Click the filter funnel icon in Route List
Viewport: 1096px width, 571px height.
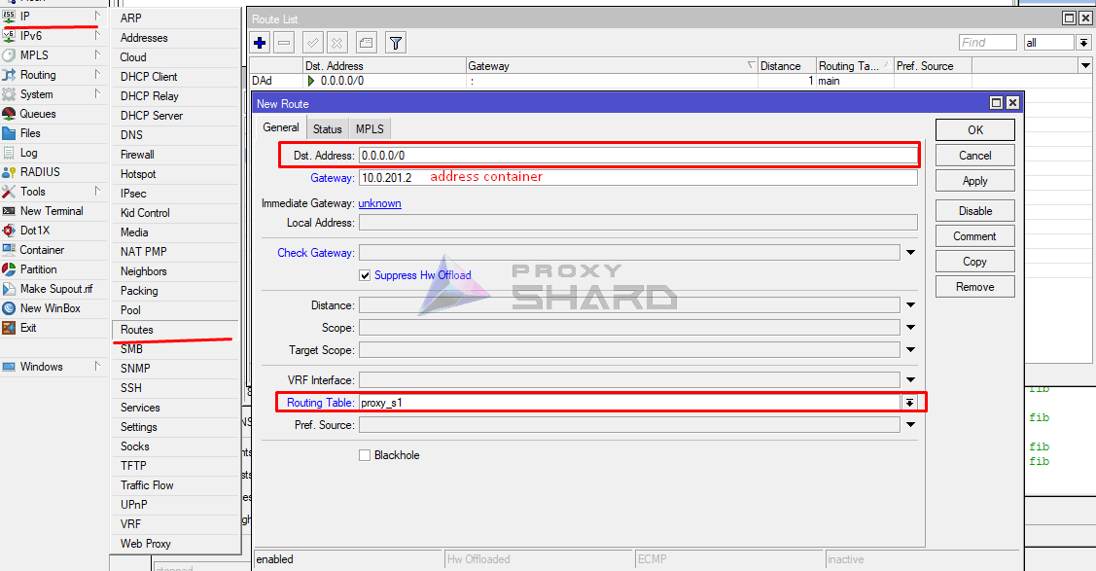pos(395,43)
